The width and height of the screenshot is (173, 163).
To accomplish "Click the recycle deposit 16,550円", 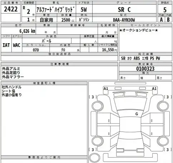I will click(109, 50).
